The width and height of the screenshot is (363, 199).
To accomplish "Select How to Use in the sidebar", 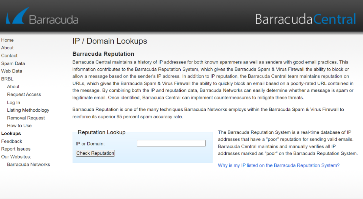I will (x=19, y=126).
